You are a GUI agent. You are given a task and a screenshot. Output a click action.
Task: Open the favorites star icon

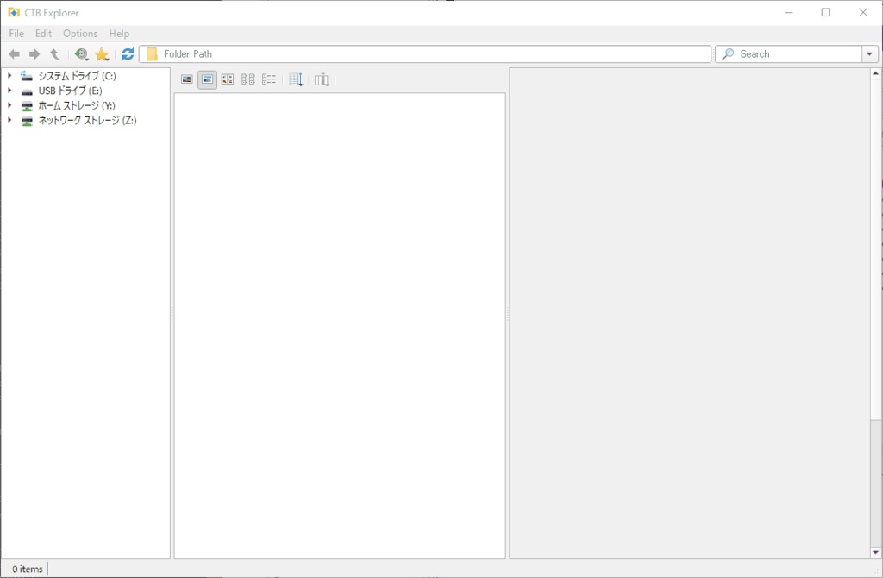[102, 54]
